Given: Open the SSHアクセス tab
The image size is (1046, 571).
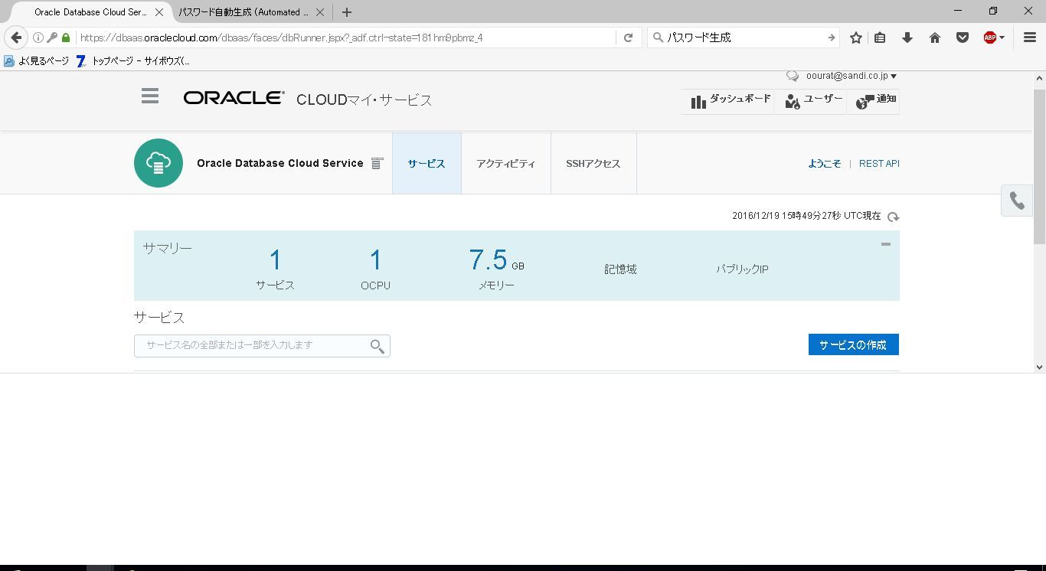Looking at the screenshot, I should pos(593,163).
